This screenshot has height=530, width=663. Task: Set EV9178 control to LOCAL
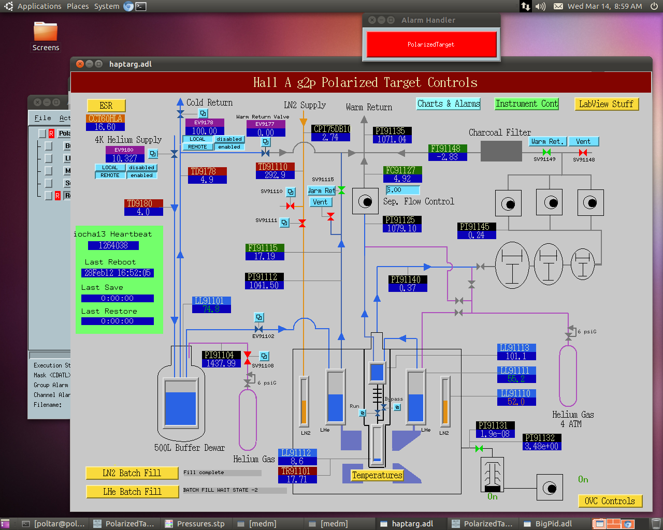197,139
